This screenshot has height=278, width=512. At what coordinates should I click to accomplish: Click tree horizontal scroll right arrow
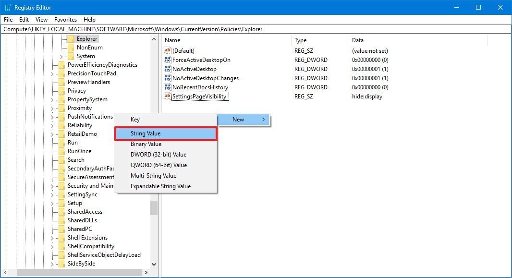[x=146, y=272]
